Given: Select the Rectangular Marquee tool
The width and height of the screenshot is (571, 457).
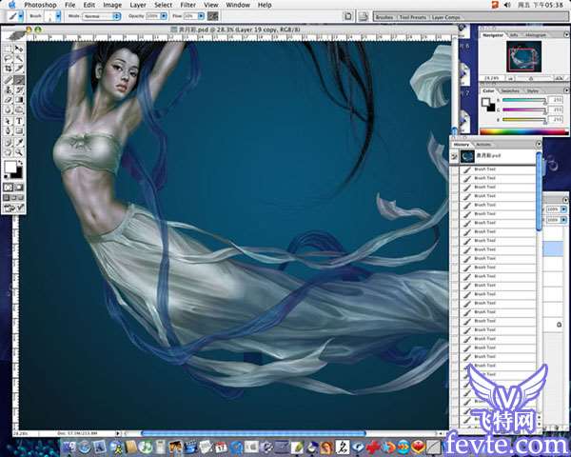Looking at the screenshot, I should pos(8,49).
